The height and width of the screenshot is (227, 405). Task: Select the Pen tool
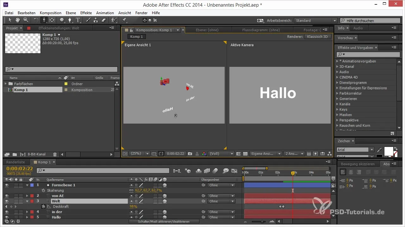(x=70, y=20)
